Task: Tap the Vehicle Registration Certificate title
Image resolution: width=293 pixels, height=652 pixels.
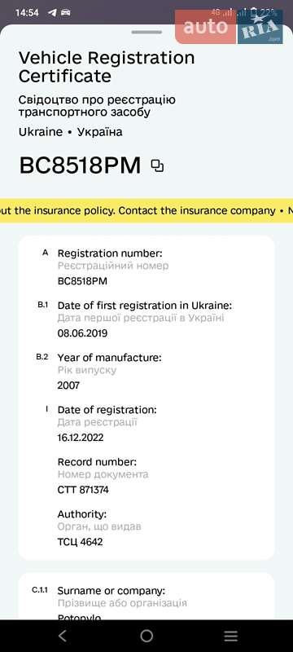Action: pos(107,67)
